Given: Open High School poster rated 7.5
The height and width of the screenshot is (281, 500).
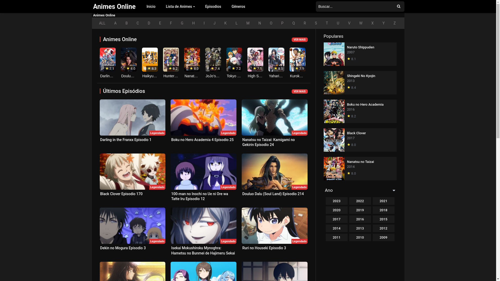Looking at the screenshot, I should point(255,60).
